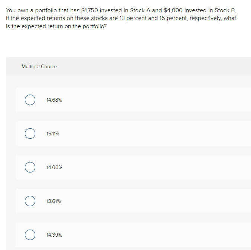
Task: Select the 14.39% radio button
Action: 30,235
